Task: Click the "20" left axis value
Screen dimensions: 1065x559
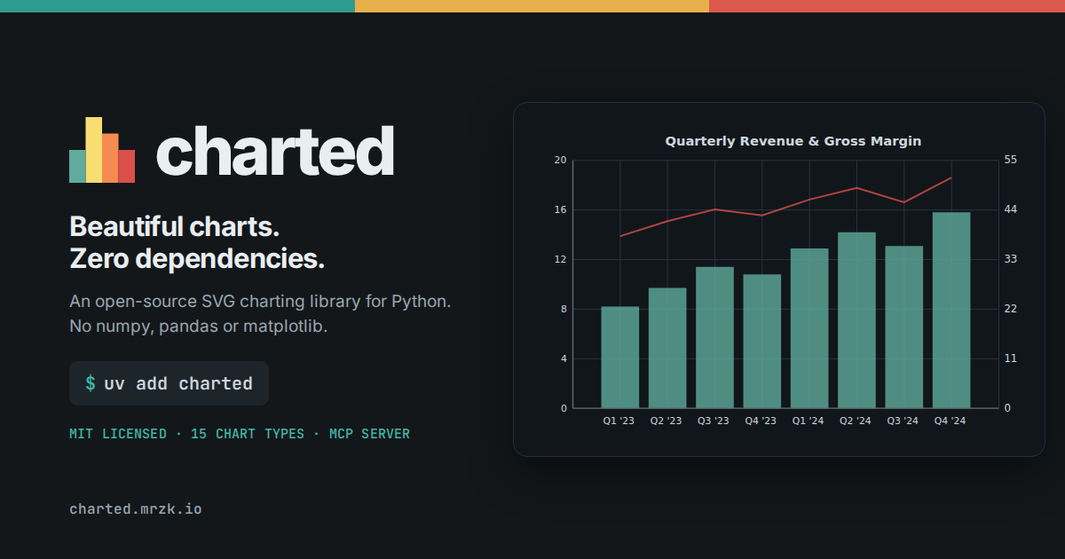Action: 560,160
